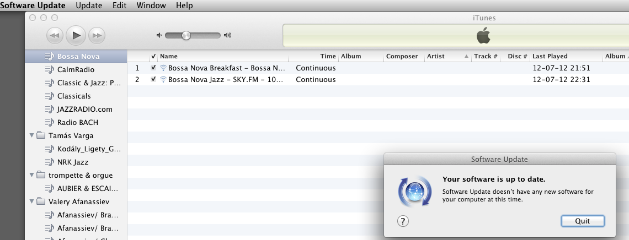Screen dimensions: 629x240
Task: Sort by the Disc # column header
Action: pyautogui.click(x=515, y=56)
